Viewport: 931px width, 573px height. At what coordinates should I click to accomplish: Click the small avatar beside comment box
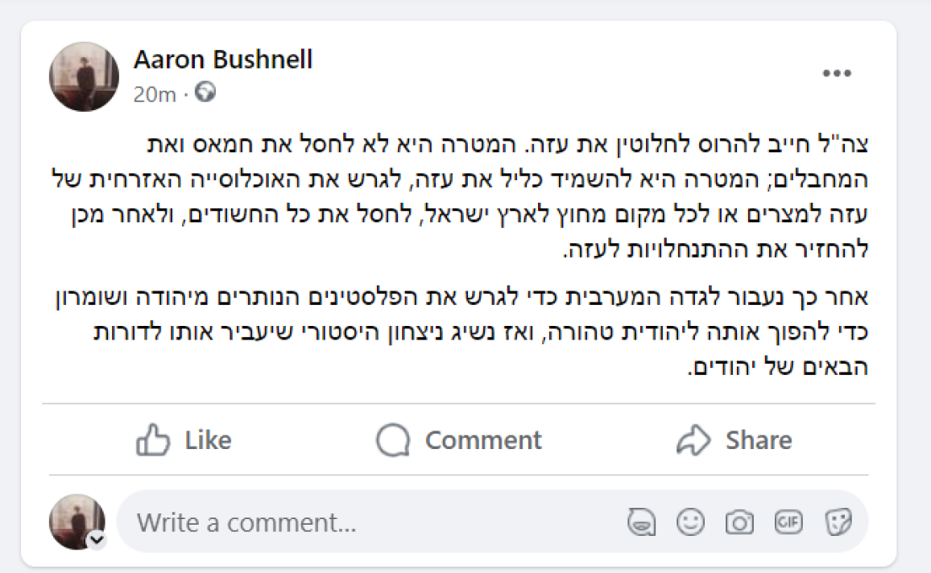[77, 521]
